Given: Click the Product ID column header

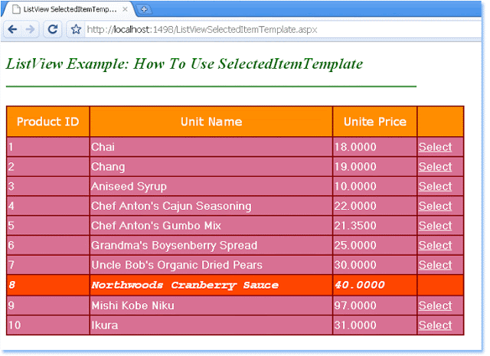Looking at the screenshot, I should [47, 122].
